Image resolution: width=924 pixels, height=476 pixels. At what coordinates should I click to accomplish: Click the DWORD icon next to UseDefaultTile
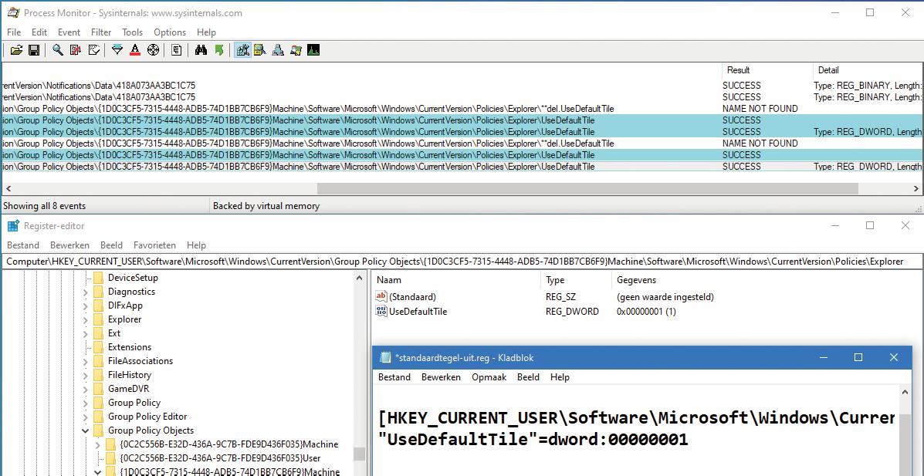381,312
